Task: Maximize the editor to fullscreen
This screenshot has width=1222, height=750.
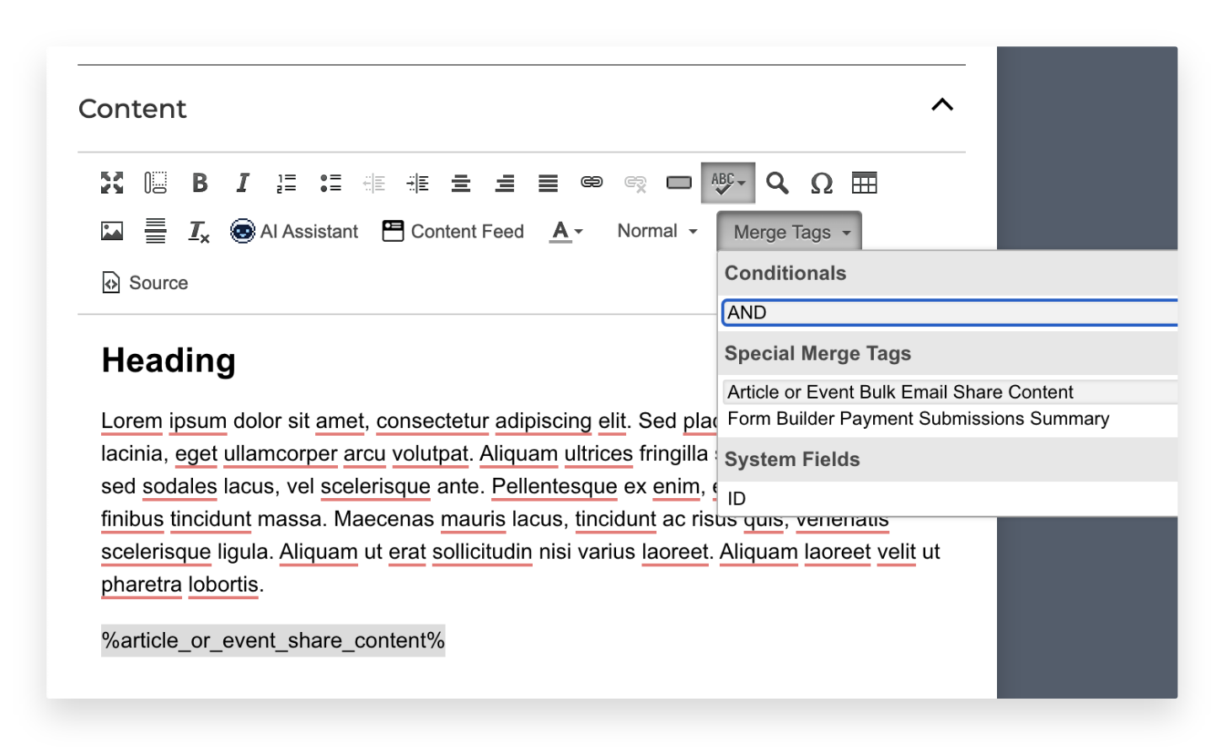Action: (x=111, y=182)
